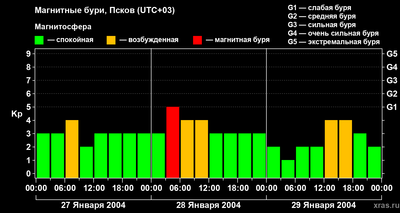This screenshot has height=213, width=400.
Task: Click the 'G3 — сильная буря' line
Action: tap(322, 25)
